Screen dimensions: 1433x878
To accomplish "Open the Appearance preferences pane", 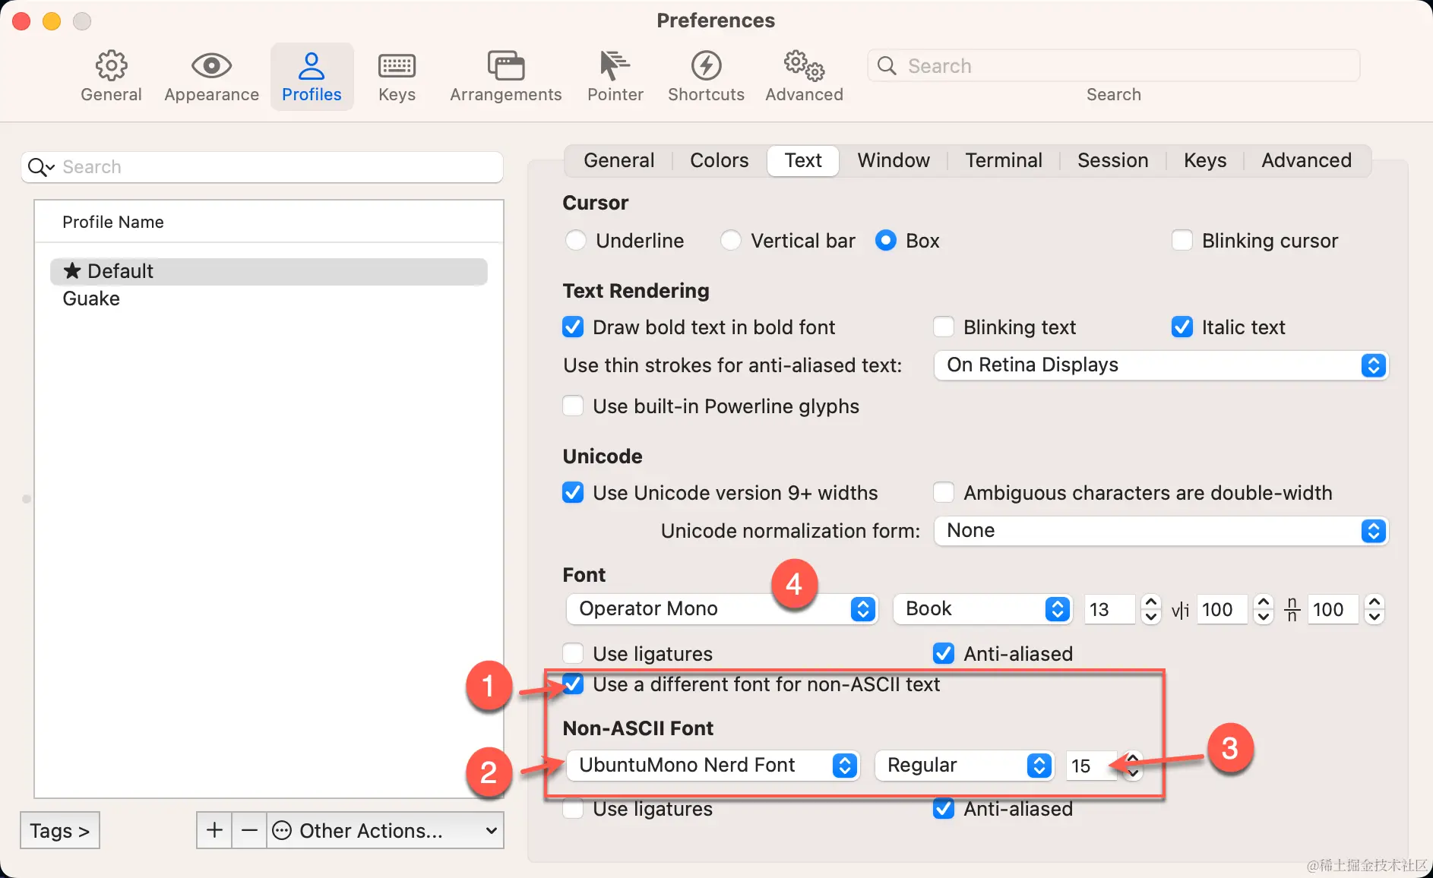I will [211, 76].
